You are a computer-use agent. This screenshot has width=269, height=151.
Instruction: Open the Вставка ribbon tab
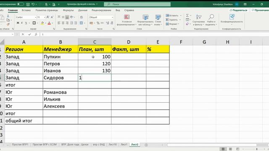click(26, 10)
